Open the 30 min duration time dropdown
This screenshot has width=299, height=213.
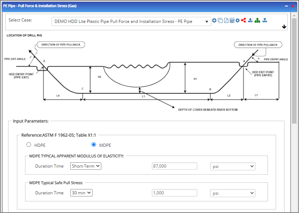click(x=82, y=193)
